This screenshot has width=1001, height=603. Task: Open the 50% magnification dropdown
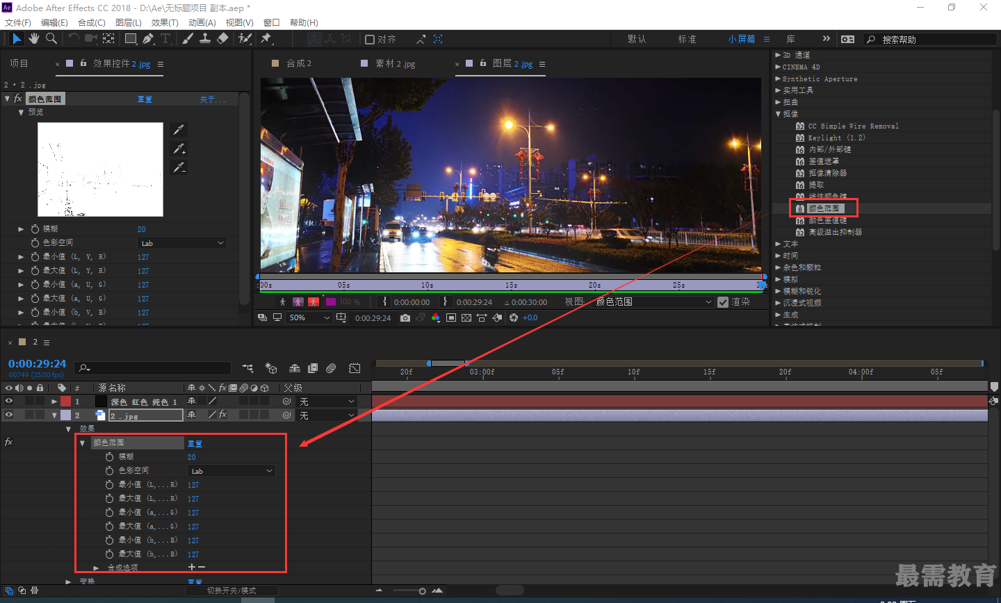(310, 317)
